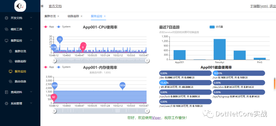Click the 退出 logout link
276x126 pixels.
tap(273, 6)
